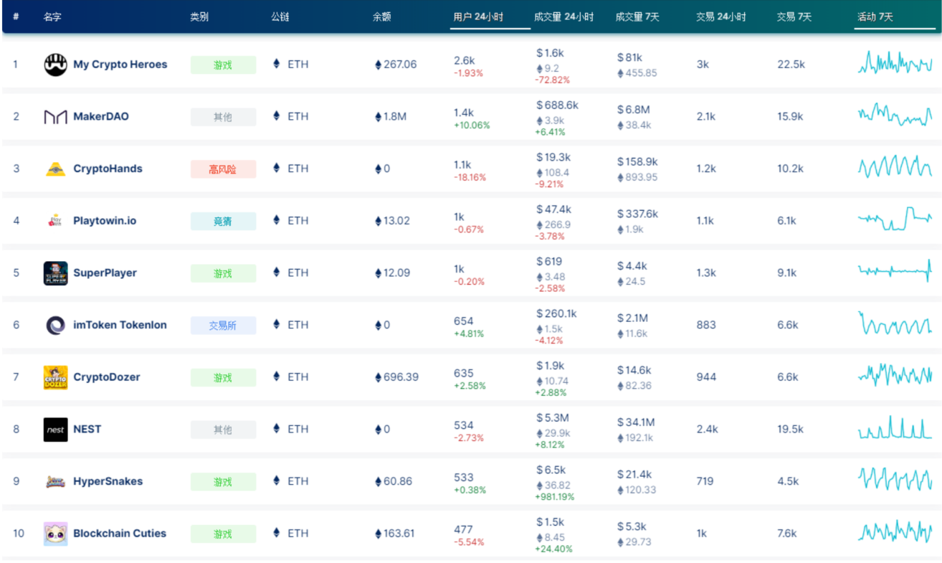Sort by 交易 7天 column
This screenshot has height=563, width=942.
[x=794, y=16]
